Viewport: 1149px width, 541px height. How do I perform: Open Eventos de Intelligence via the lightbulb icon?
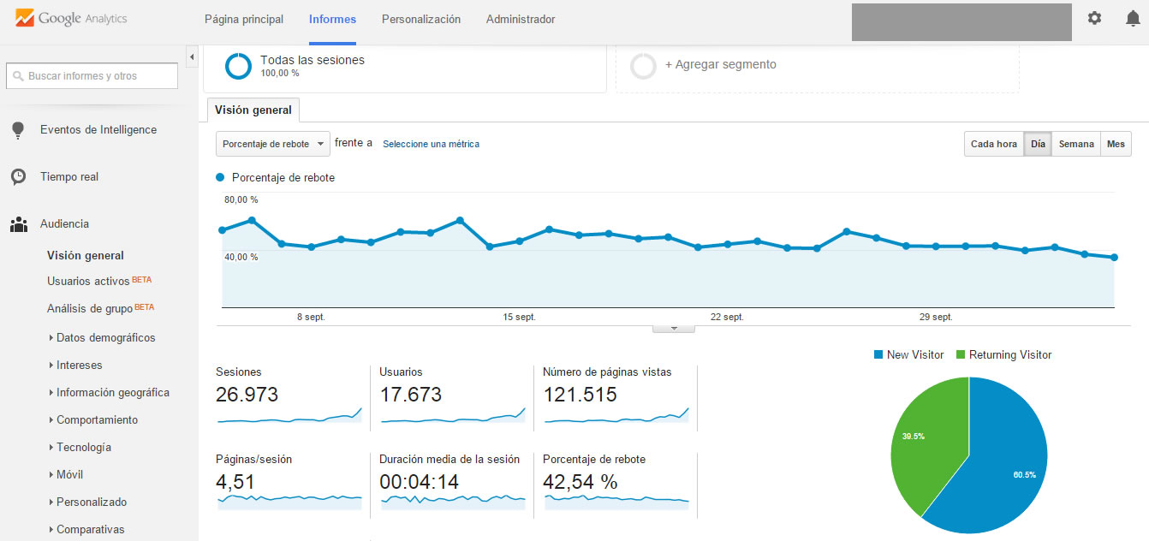pyautogui.click(x=18, y=129)
